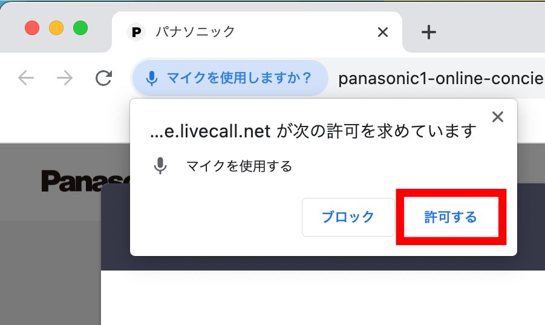Image resolution: width=545 pixels, height=325 pixels.
Task: Go forward with the right arrow
Action: point(65,78)
